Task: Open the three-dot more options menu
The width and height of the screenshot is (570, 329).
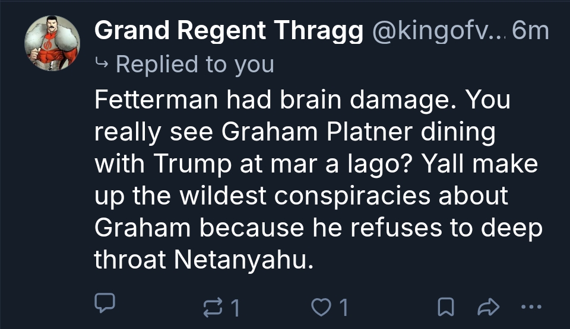Action: (x=530, y=306)
